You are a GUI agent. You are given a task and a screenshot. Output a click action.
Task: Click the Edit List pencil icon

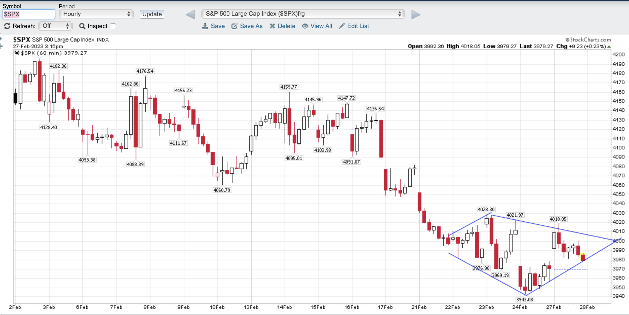[x=342, y=26]
